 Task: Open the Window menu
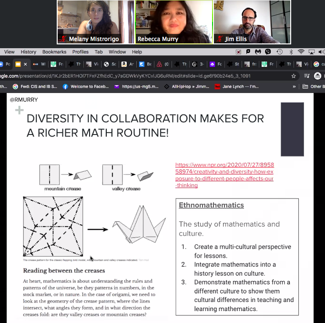coord(117,52)
